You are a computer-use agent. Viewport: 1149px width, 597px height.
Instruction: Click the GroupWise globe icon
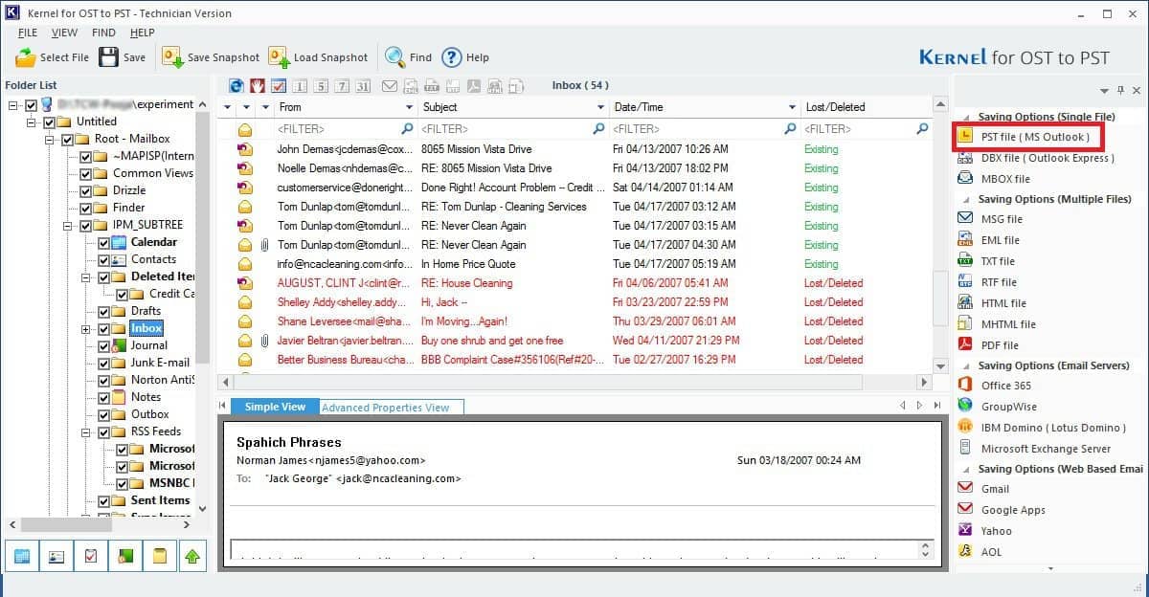point(965,407)
